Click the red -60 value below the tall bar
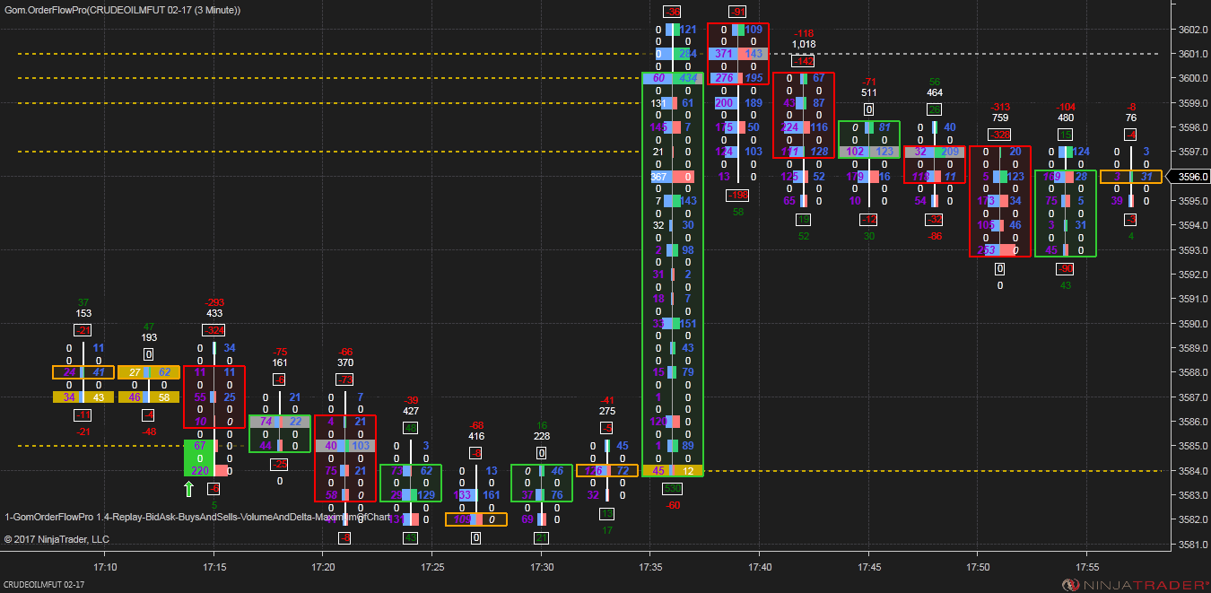The height and width of the screenshot is (593, 1211). pyautogui.click(x=673, y=506)
